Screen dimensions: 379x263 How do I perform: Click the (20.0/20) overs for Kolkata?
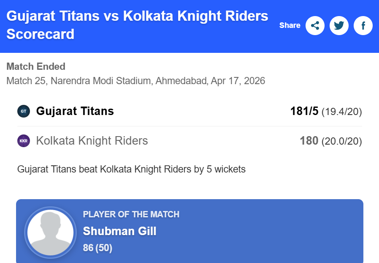click(x=341, y=141)
